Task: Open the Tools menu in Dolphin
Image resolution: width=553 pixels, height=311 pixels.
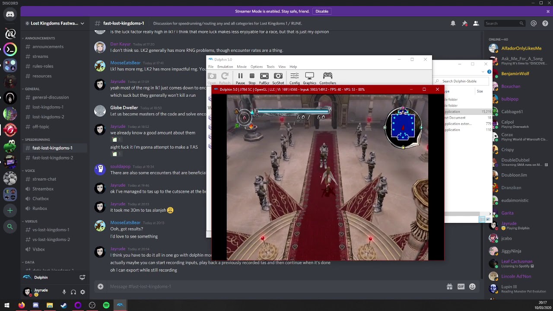Action: [270, 67]
